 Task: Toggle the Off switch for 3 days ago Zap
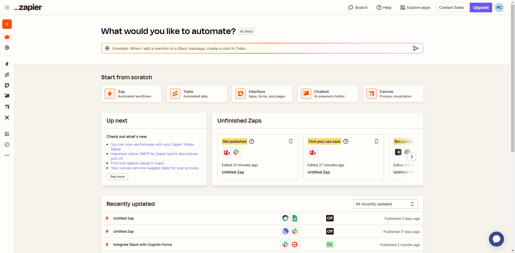pyautogui.click(x=330, y=218)
